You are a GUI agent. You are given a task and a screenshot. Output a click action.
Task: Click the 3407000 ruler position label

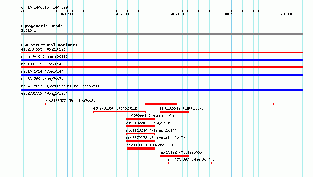tap(122, 14)
